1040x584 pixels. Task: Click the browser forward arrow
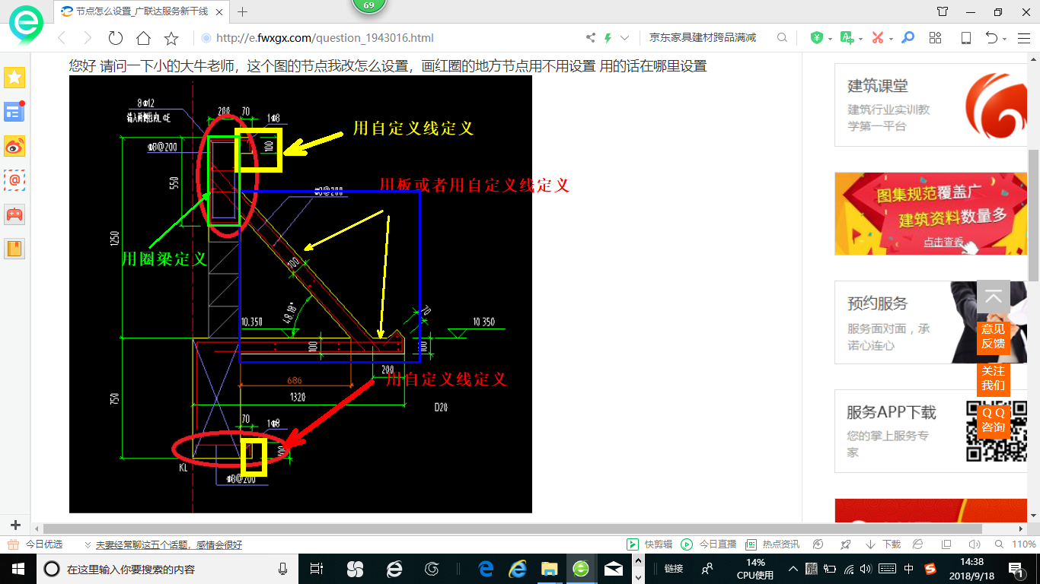[x=87, y=38]
